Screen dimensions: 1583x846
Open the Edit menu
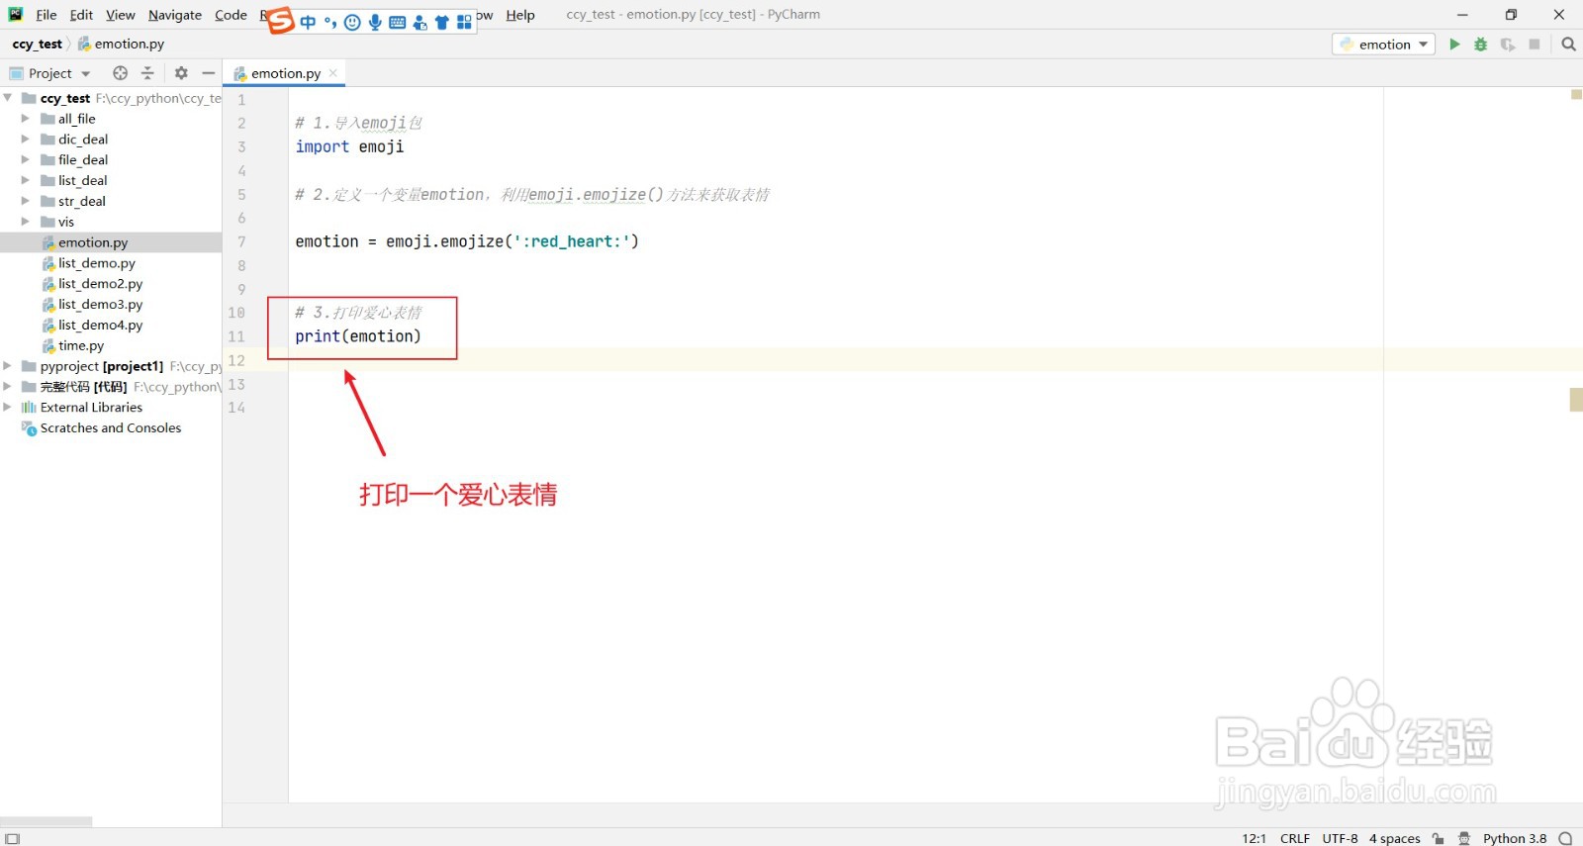81,15
